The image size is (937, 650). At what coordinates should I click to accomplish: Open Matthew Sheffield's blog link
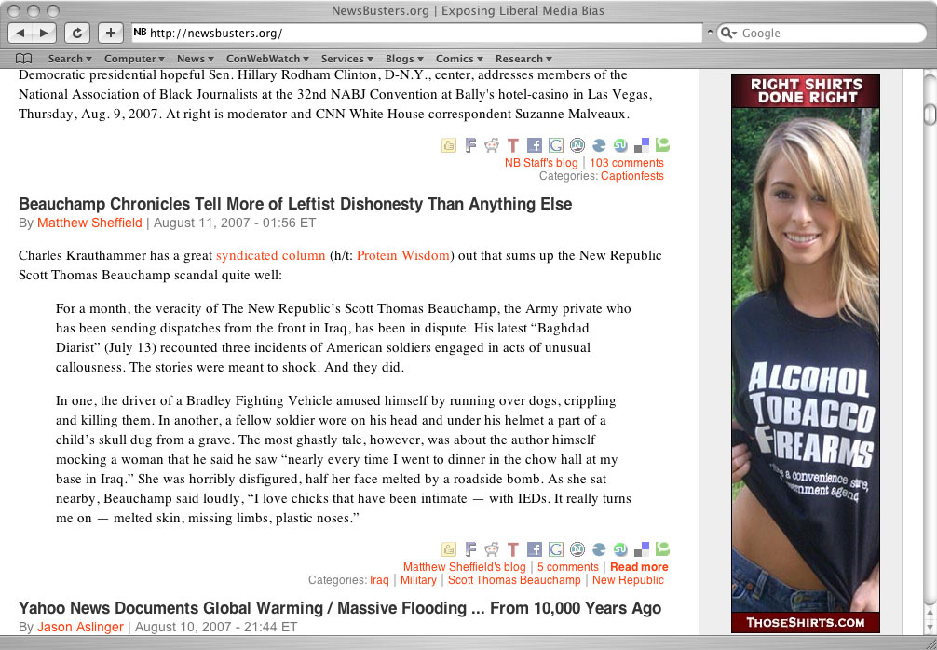(465, 567)
